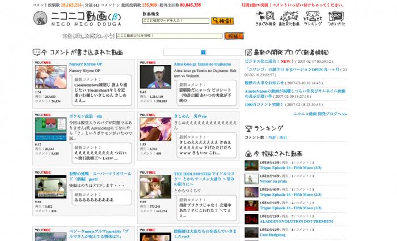This screenshot has height=241, width=397.
Task: Open the 有野の挑戦 スーパーマリオワールド thumbnail
Action: (50, 187)
